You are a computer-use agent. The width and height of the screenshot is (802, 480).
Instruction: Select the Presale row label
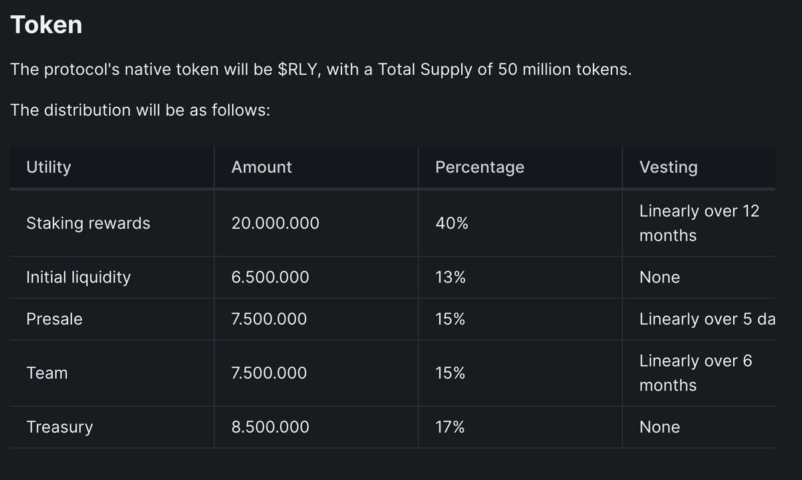pyautogui.click(x=54, y=319)
